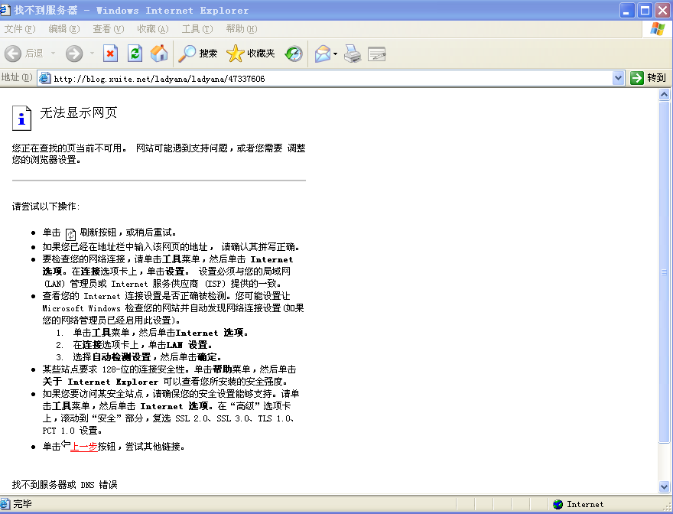Click the Edit page toolbar icon
The height and width of the screenshot is (514, 673).
pyautogui.click(x=376, y=54)
